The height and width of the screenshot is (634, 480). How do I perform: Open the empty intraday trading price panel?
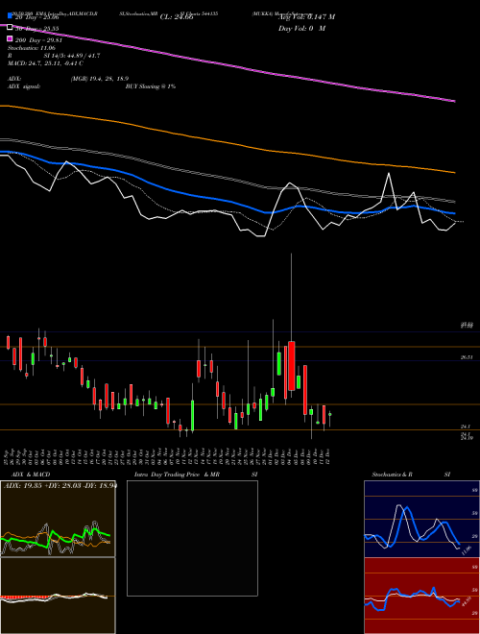point(192,538)
